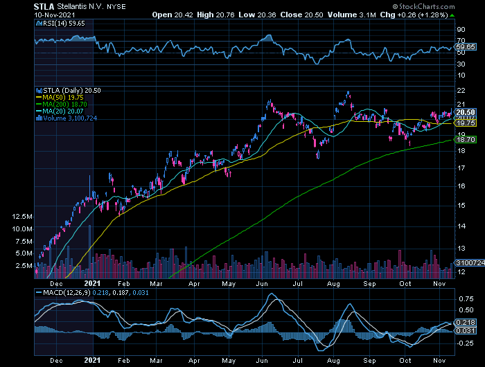This screenshot has width=485, height=367.
Task: Click the RSI(14) 59.65 legend label
Action: pyautogui.click(x=64, y=24)
